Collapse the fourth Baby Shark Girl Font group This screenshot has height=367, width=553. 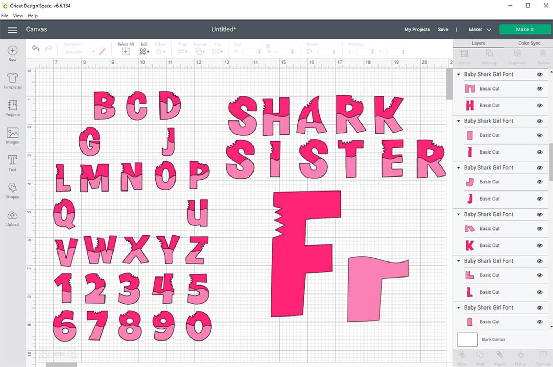(x=459, y=214)
